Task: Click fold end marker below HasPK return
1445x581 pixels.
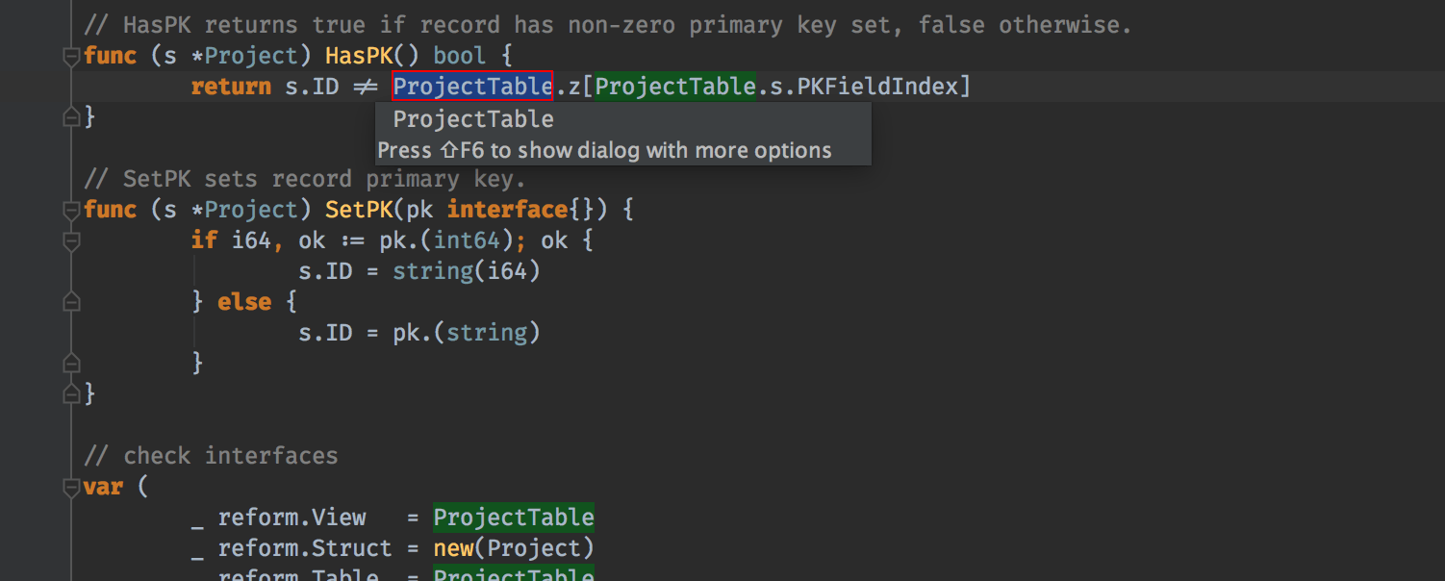Action: [x=71, y=117]
